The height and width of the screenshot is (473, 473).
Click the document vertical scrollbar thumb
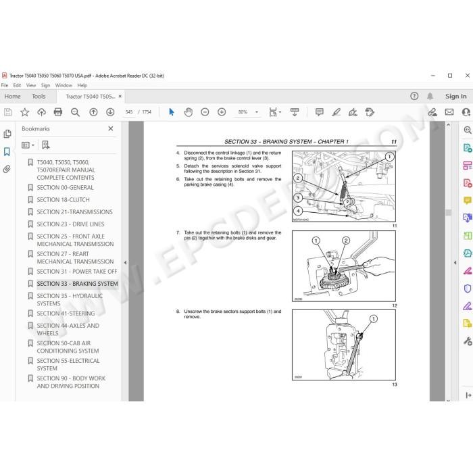point(448,213)
